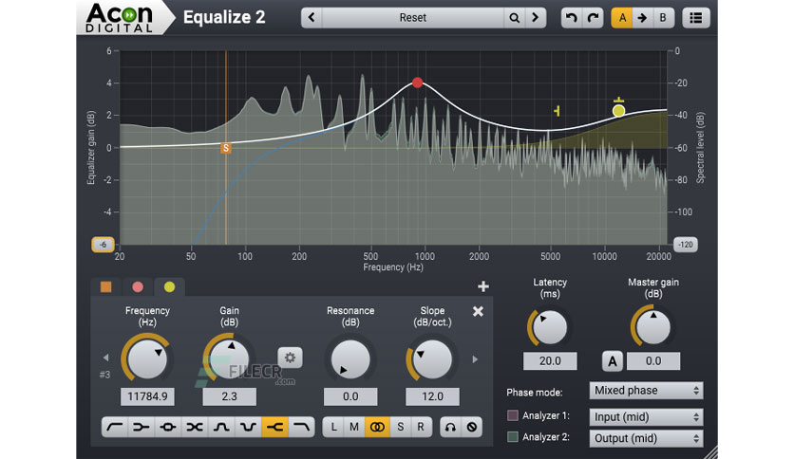
Task: Select the yellow band node on curve
Action: click(x=618, y=111)
